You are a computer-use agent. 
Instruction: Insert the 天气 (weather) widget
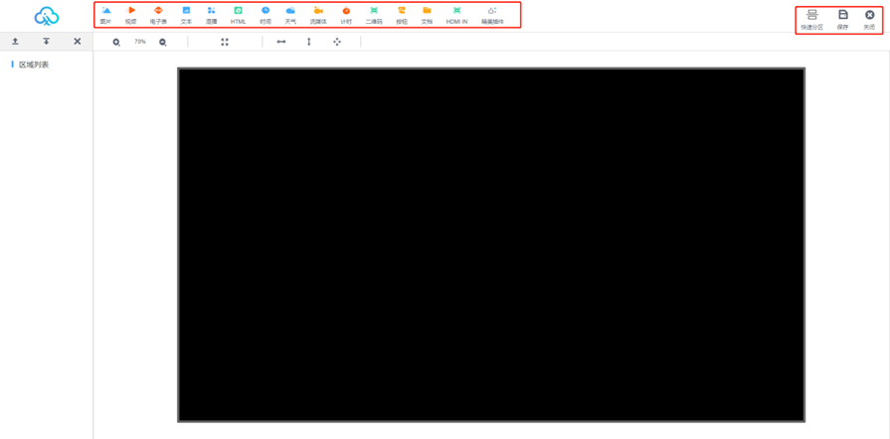tap(290, 14)
